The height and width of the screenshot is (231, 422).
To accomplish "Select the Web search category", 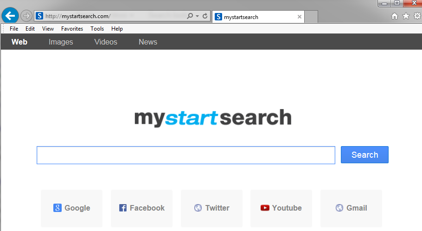I will point(19,42).
